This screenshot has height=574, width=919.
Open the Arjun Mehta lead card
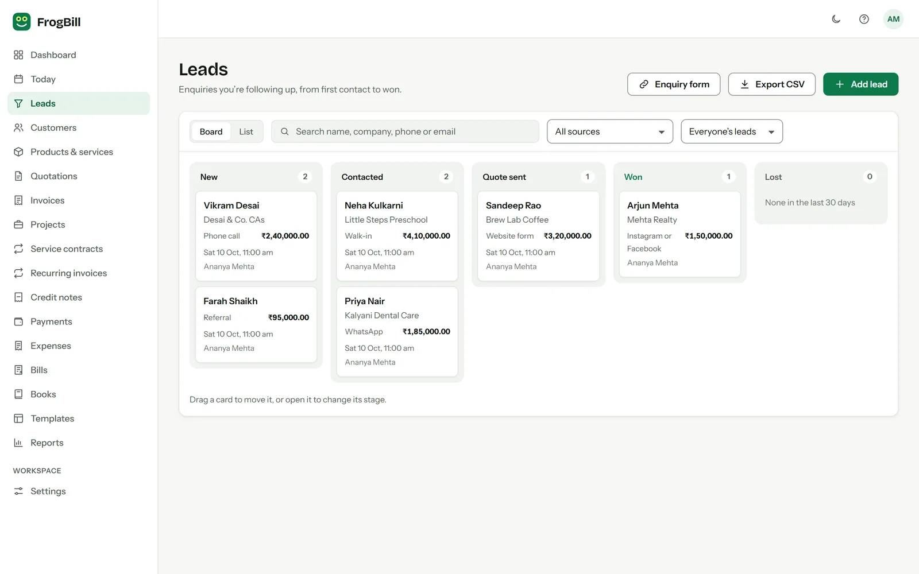[679, 234]
